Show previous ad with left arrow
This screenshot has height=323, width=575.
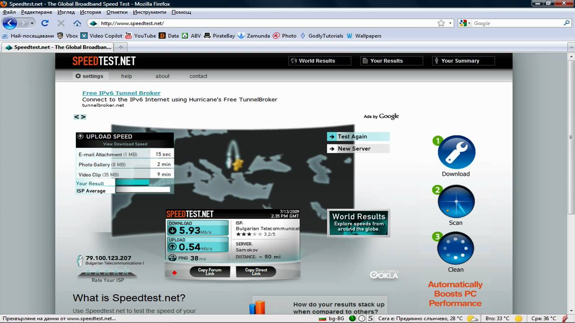pyautogui.click(x=76, y=117)
